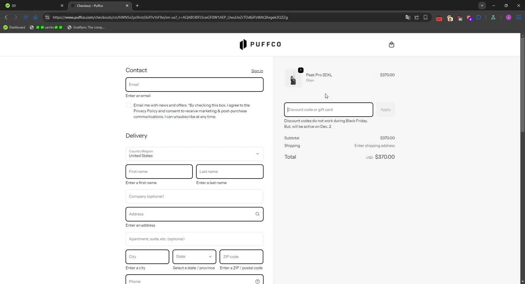
Task: Open the tab search dropdown arrow
Action: 482,6
